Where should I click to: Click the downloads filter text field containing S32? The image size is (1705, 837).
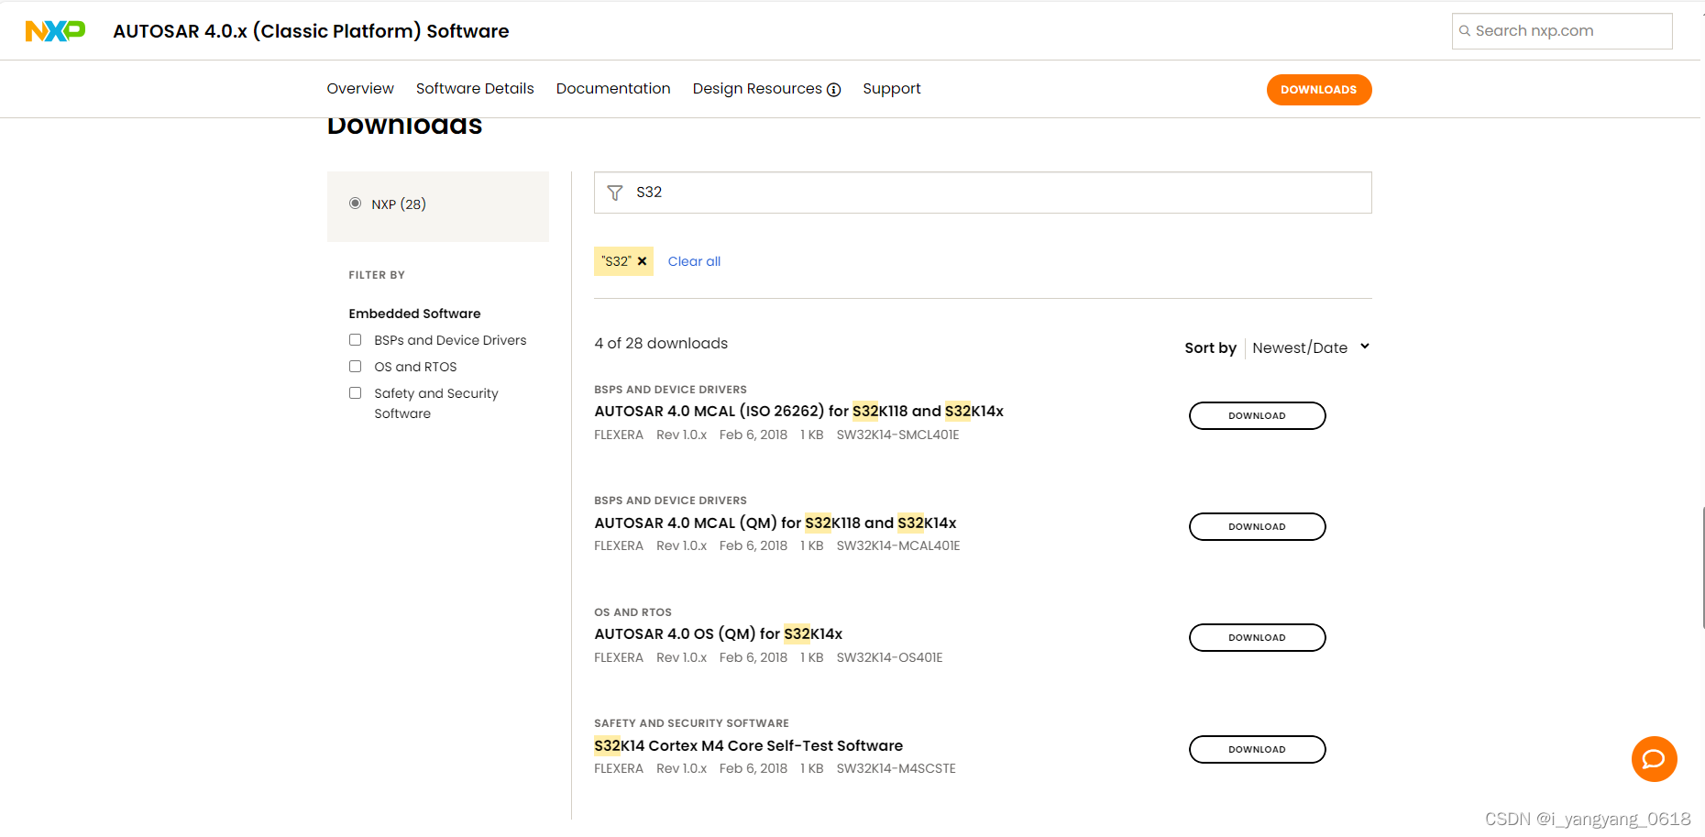(983, 193)
